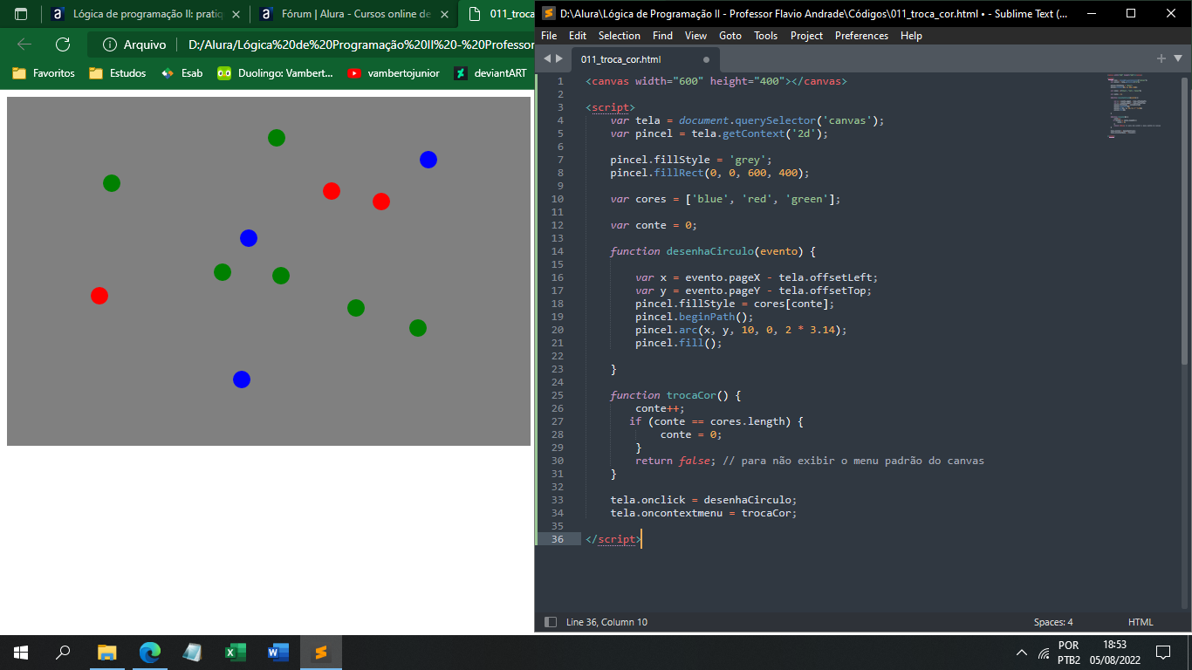This screenshot has width=1192, height=670.
Task: Change the POR PTB2 input language
Action: pos(1069,653)
